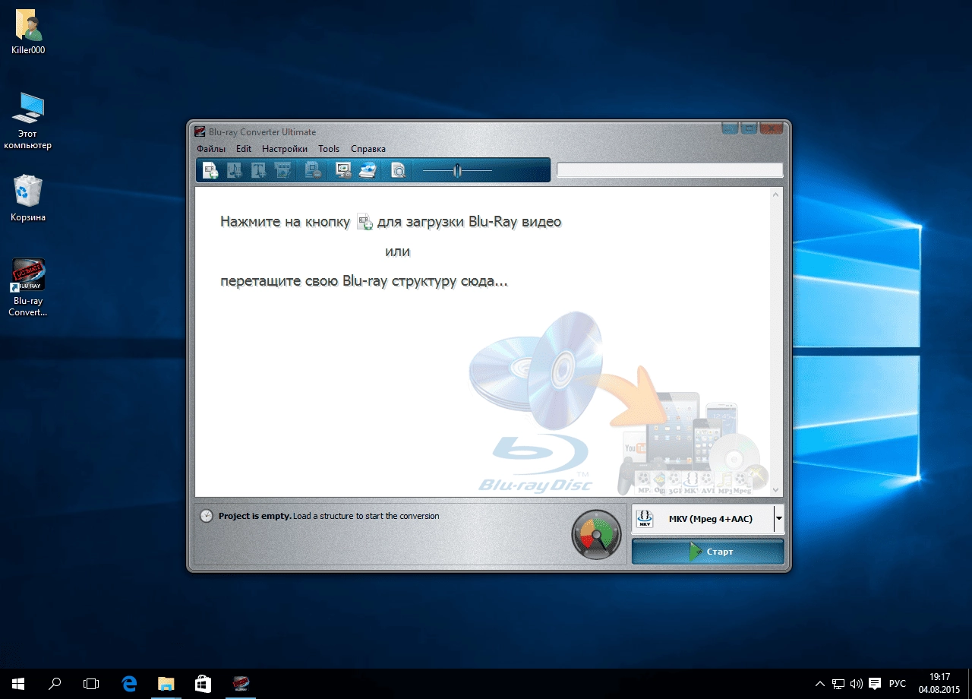Launch Microsoft Edge from taskbar
The height and width of the screenshot is (699, 972).
coord(129,684)
